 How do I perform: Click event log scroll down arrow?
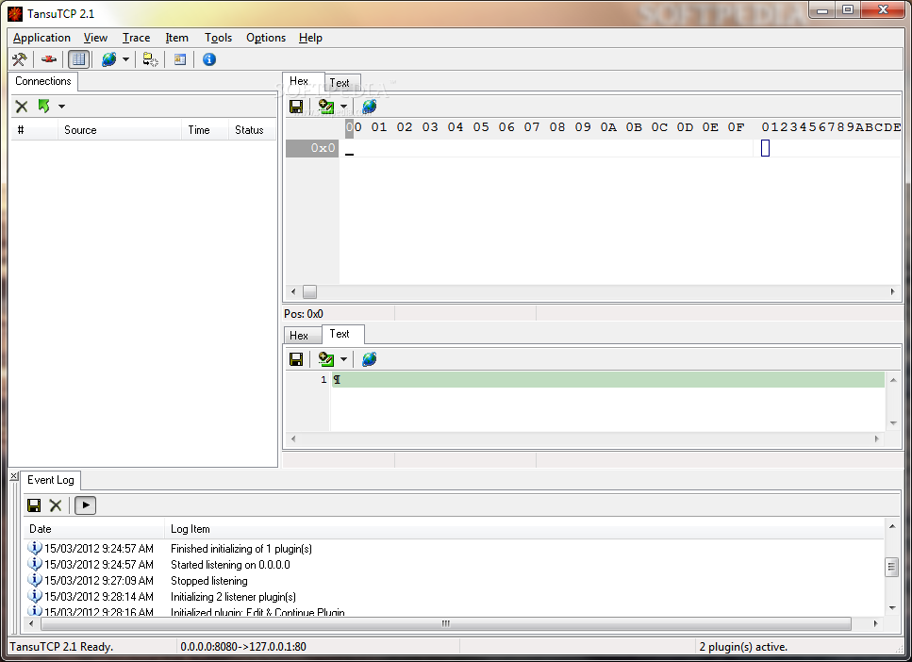892,608
